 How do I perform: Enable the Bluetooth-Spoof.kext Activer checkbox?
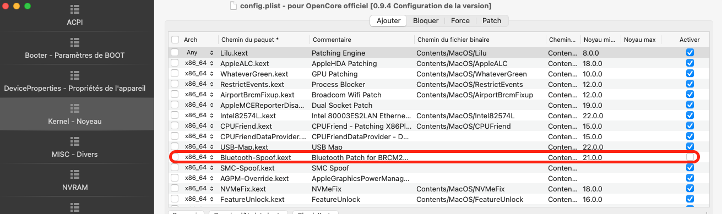coord(690,157)
